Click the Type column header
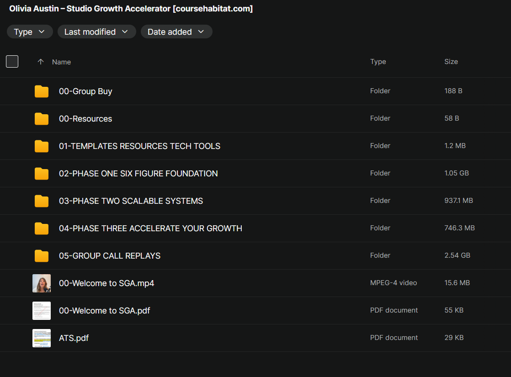This screenshot has width=511, height=377. tap(378, 62)
